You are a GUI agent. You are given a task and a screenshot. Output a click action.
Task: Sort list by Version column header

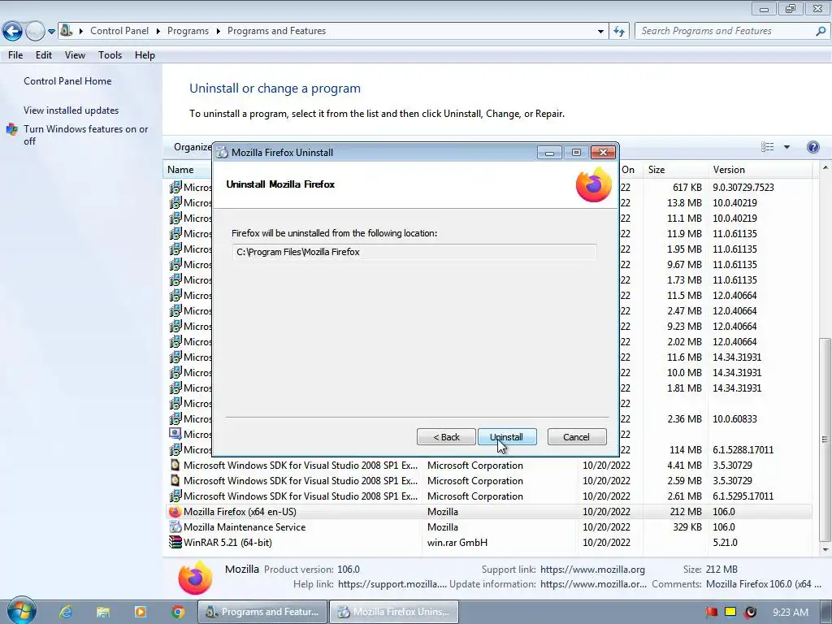click(x=759, y=170)
